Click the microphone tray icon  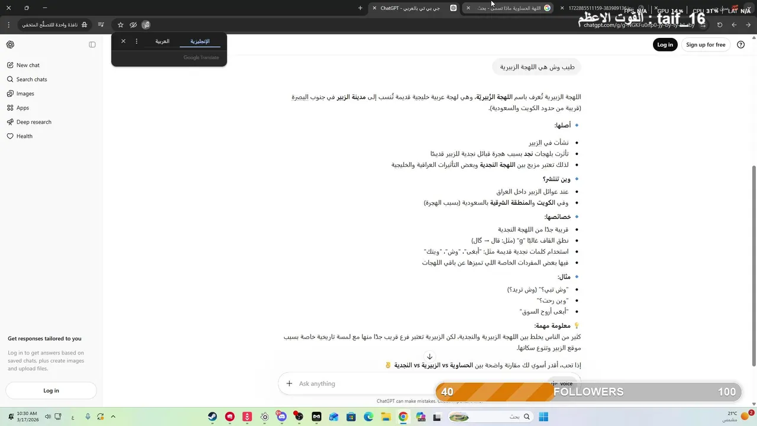pos(88,417)
